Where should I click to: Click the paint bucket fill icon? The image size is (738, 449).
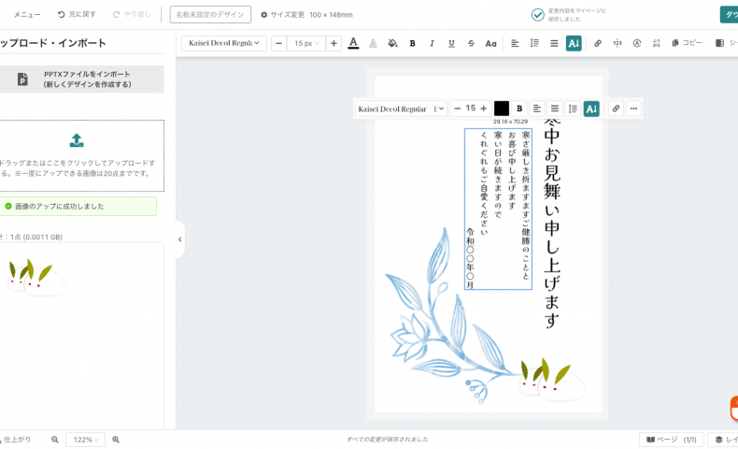(392, 43)
